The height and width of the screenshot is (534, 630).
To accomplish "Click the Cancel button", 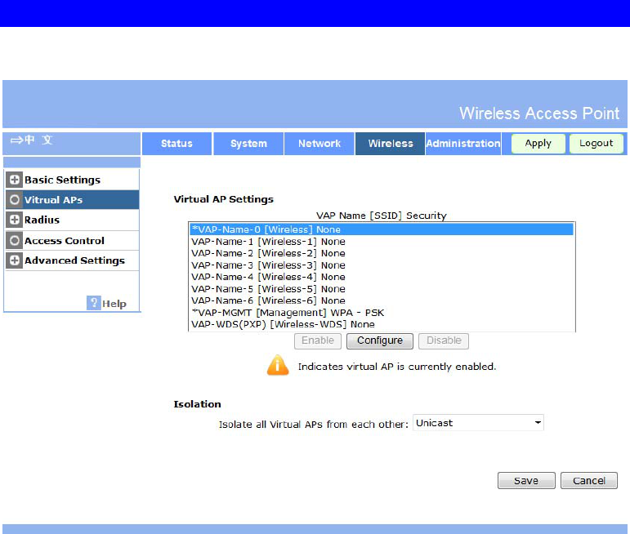I will (589, 481).
